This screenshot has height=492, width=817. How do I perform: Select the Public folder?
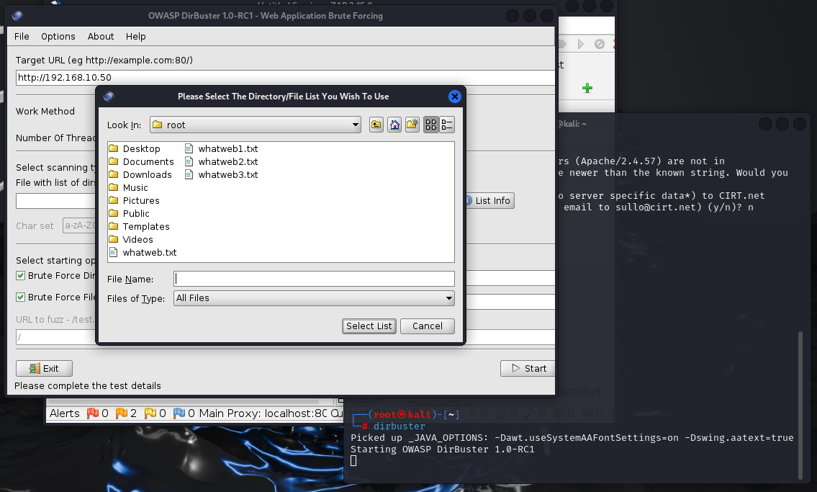[130, 214]
